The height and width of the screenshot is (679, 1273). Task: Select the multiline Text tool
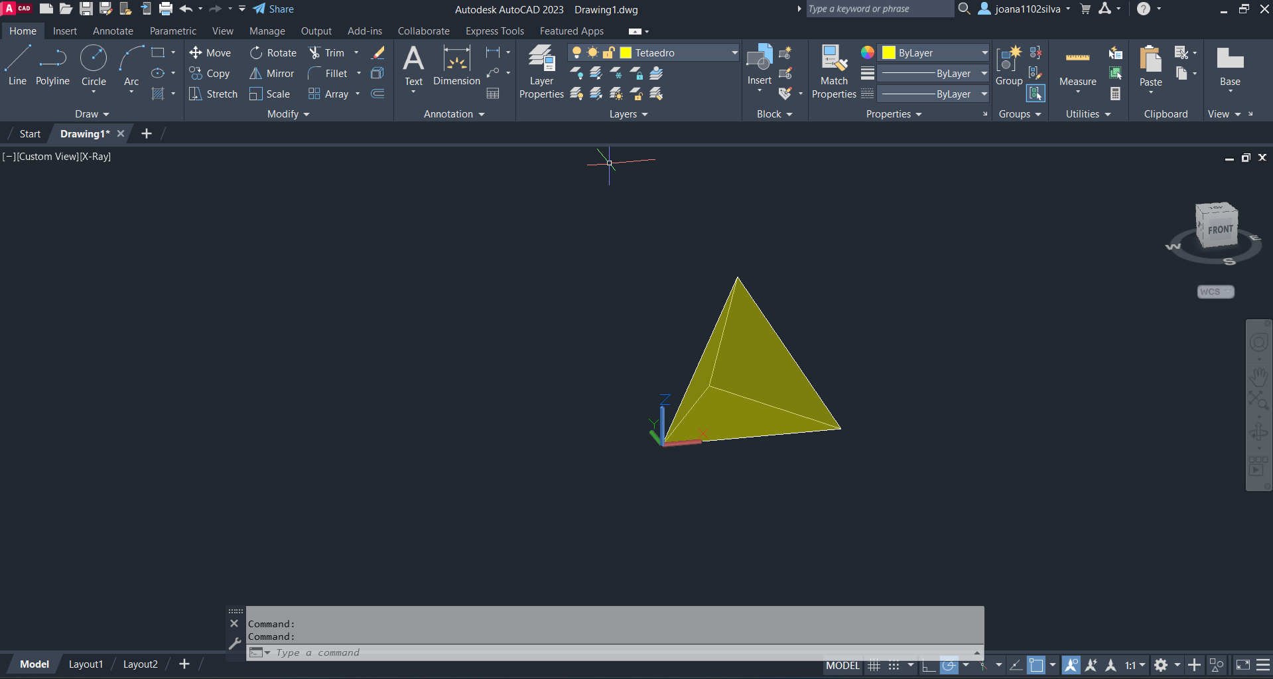413,66
